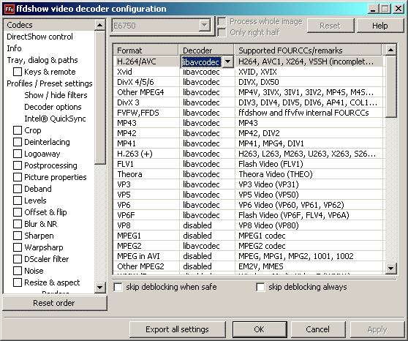Enable skip deblocking always
408x341 pixels.
pyautogui.click(x=260, y=287)
